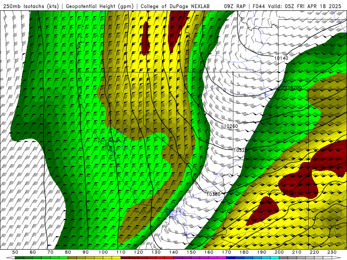The width and height of the screenshot is (347, 260).
Task: Pick the darkest green swatch starting the color bar
Action: point(20,258)
